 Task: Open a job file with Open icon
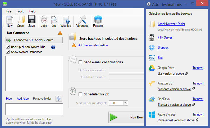click(x=21, y=20)
